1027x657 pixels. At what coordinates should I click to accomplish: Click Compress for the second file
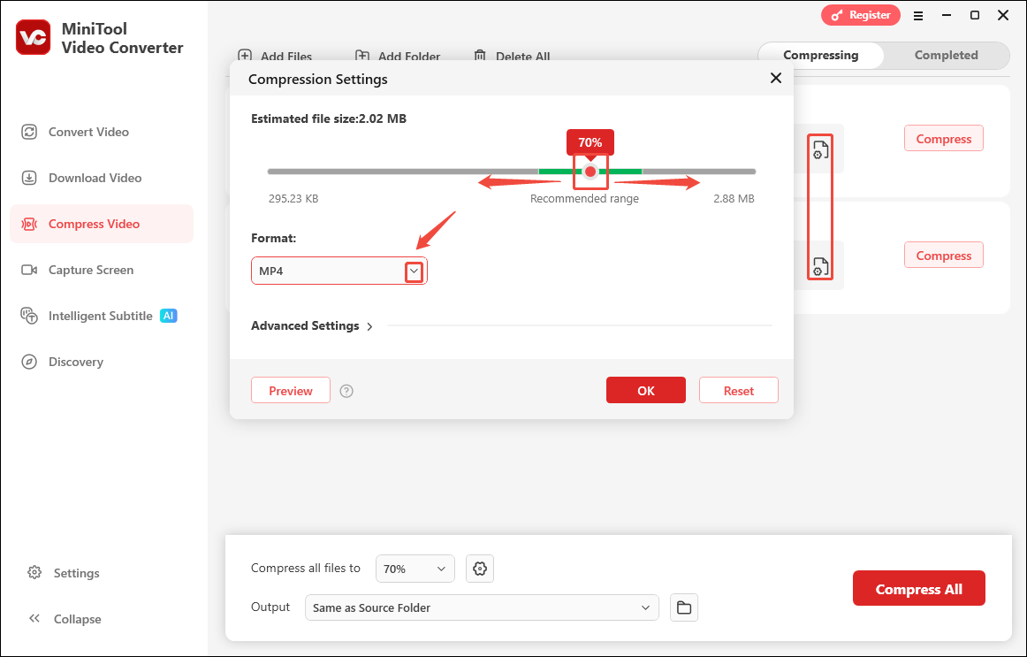pyautogui.click(x=943, y=255)
